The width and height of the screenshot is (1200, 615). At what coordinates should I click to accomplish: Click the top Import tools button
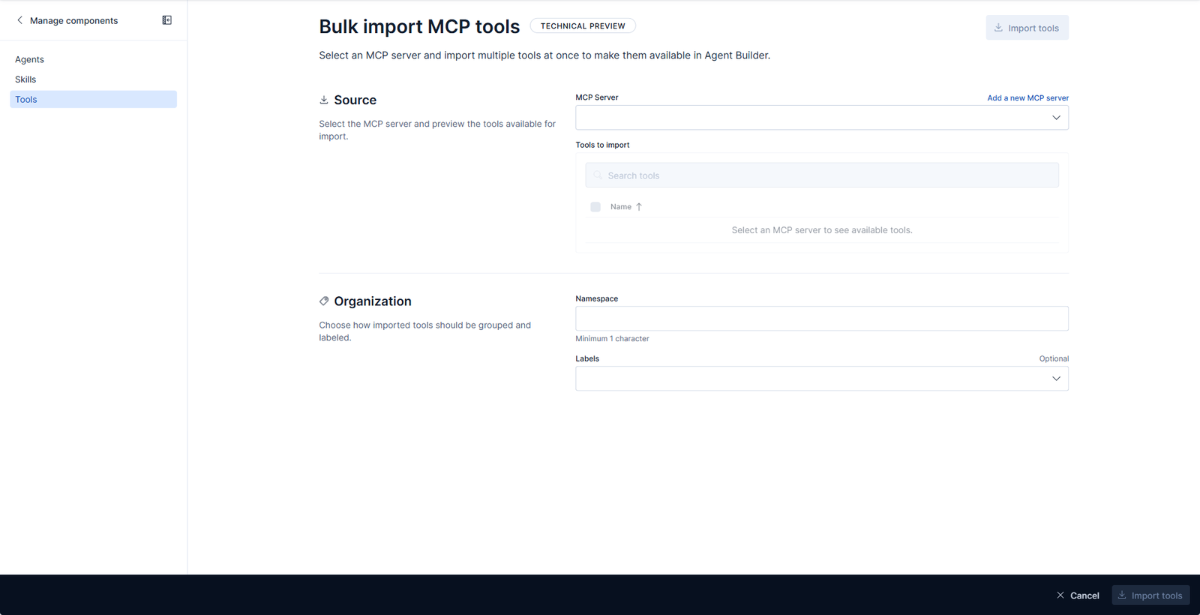click(1027, 28)
